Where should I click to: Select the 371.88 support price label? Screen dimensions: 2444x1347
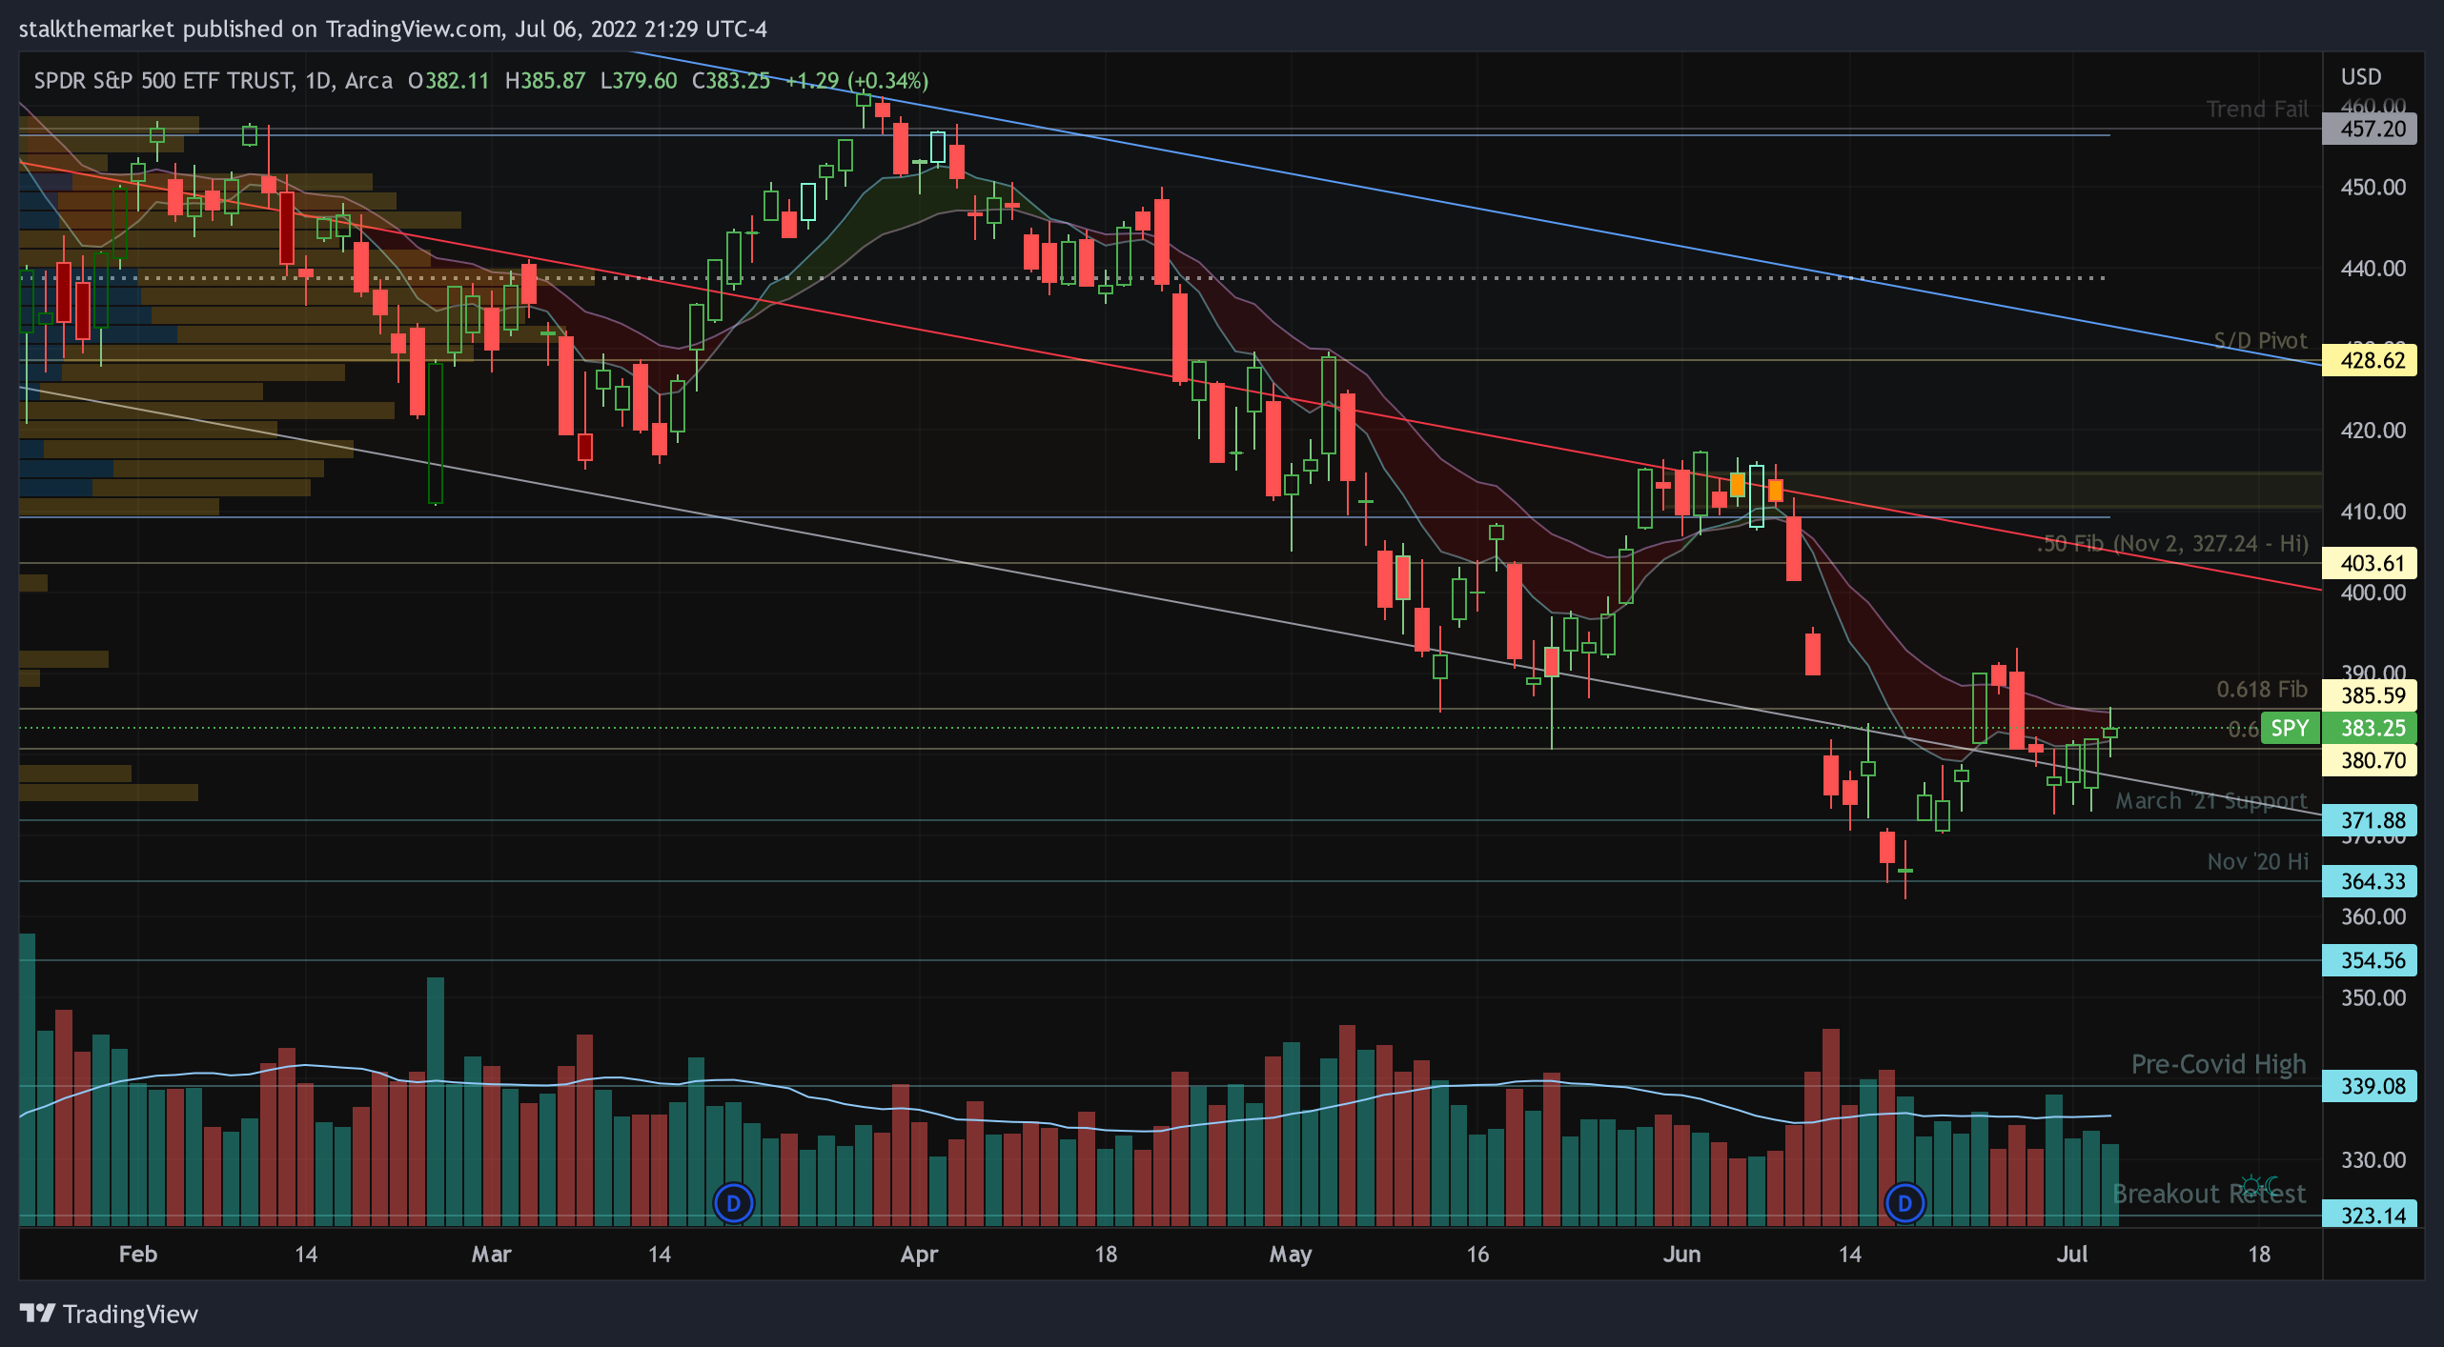[x=2370, y=820]
